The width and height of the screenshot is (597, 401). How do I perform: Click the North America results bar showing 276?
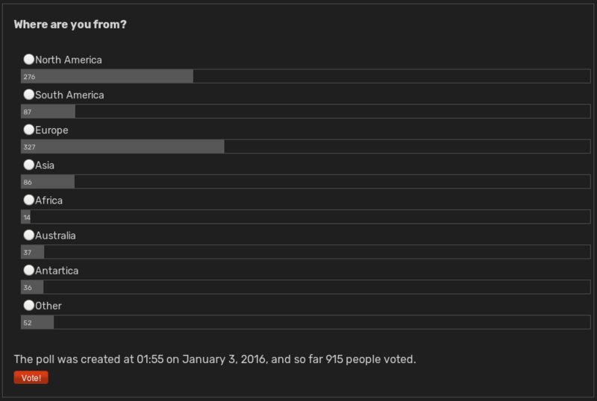(x=306, y=76)
